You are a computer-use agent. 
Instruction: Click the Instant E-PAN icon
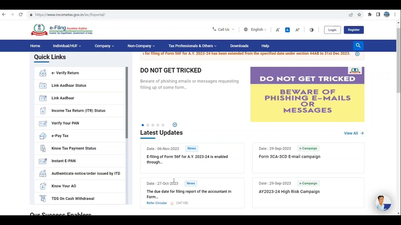43,161
